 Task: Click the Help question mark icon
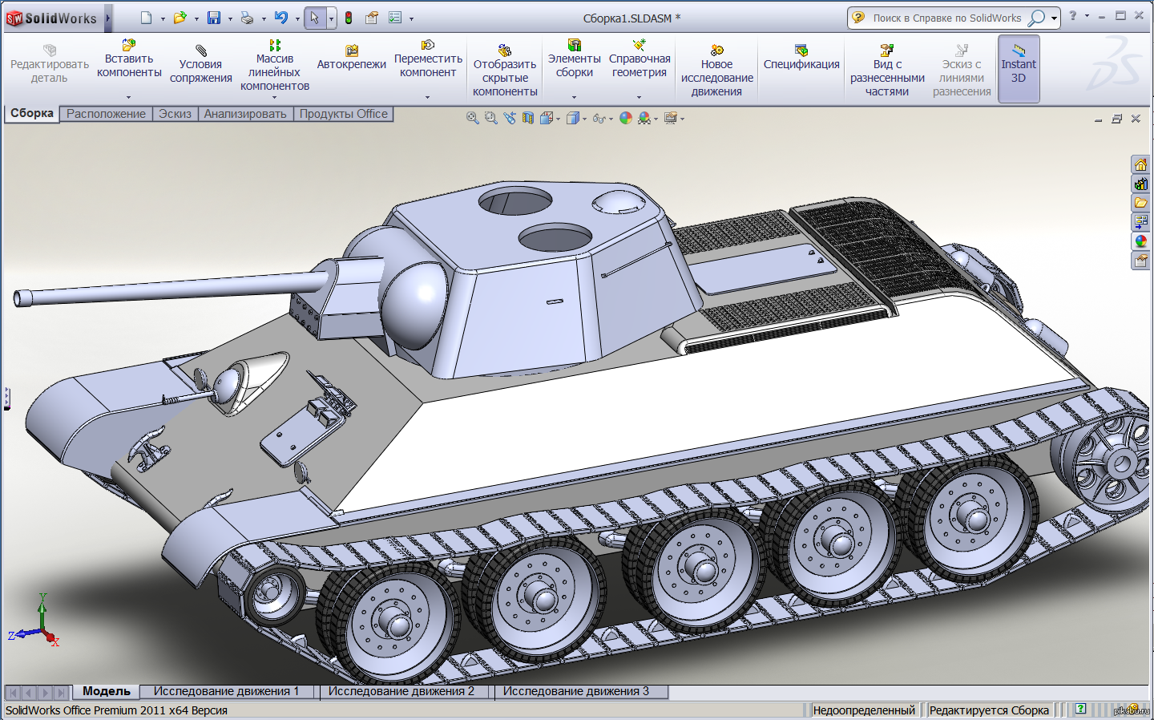click(x=1073, y=16)
